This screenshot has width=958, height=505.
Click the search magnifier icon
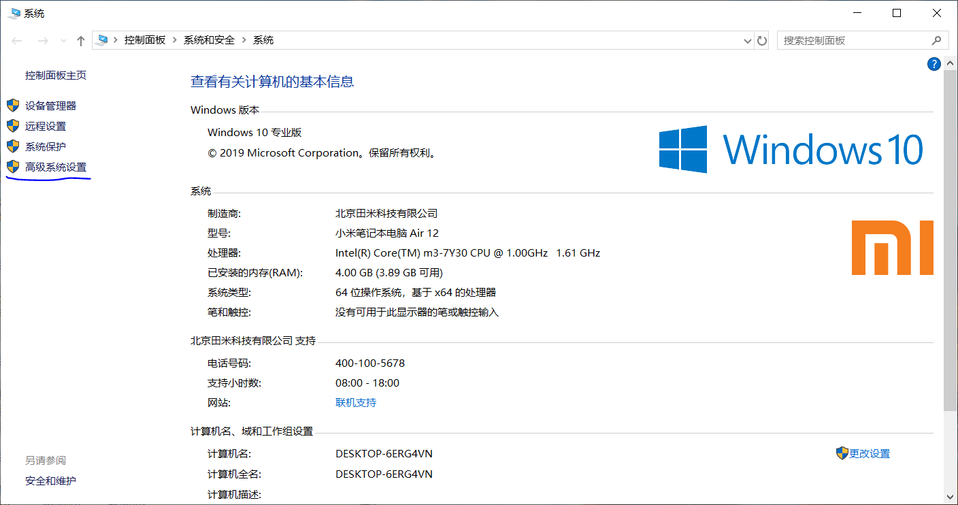(938, 41)
